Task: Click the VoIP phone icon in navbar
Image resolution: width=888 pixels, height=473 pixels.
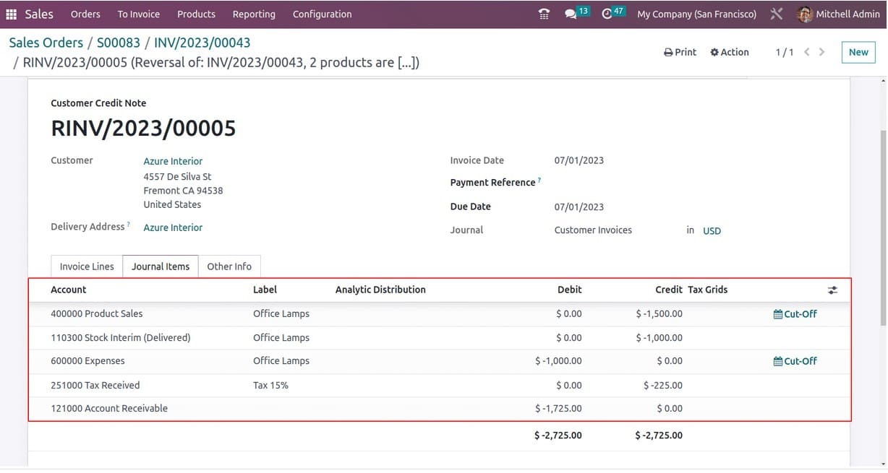Action: (x=544, y=14)
